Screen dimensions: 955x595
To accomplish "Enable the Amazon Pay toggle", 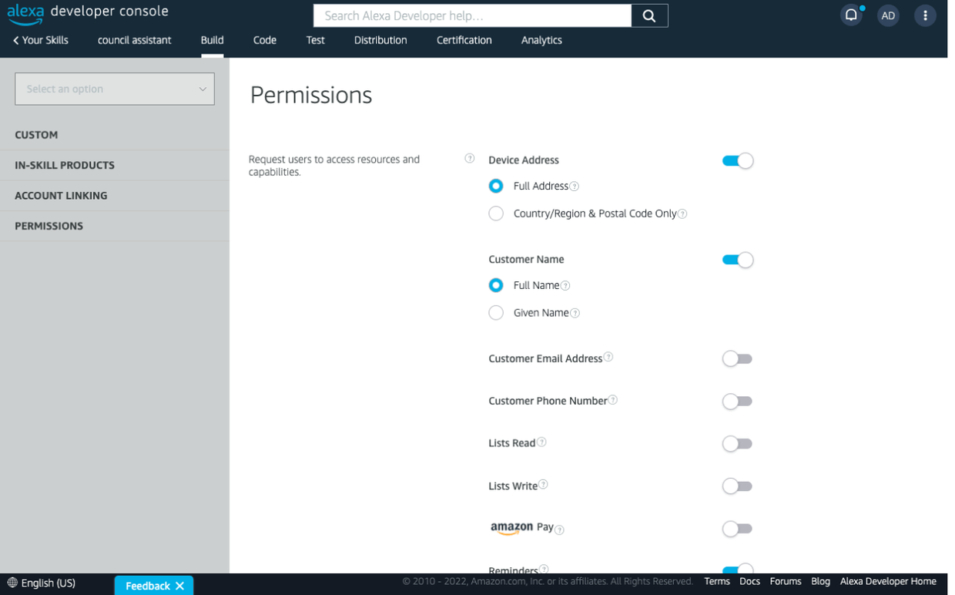I will (x=737, y=529).
